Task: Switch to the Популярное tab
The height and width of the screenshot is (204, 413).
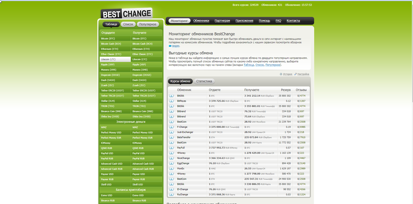Action: (148, 24)
